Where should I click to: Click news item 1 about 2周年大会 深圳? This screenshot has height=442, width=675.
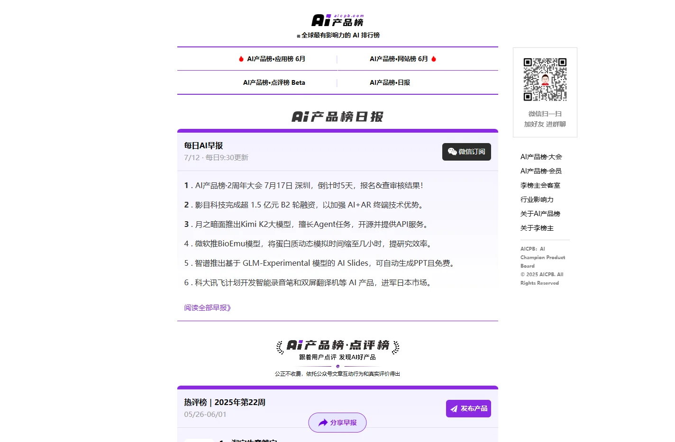[303, 186]
